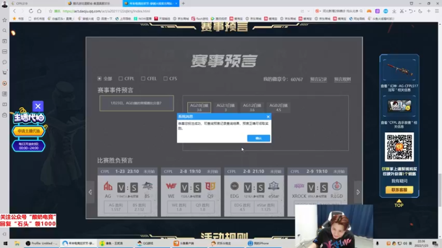Image resolution: width=442 pixels, height=248 pixels.
Task: Click the EDG team logo
Action: click(x=234, y=186)
